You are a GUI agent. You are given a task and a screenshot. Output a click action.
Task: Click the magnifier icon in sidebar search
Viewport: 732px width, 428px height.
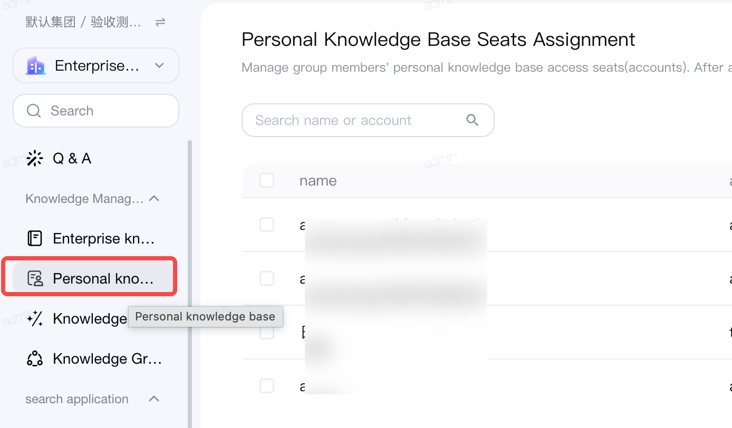click(34, 111)
